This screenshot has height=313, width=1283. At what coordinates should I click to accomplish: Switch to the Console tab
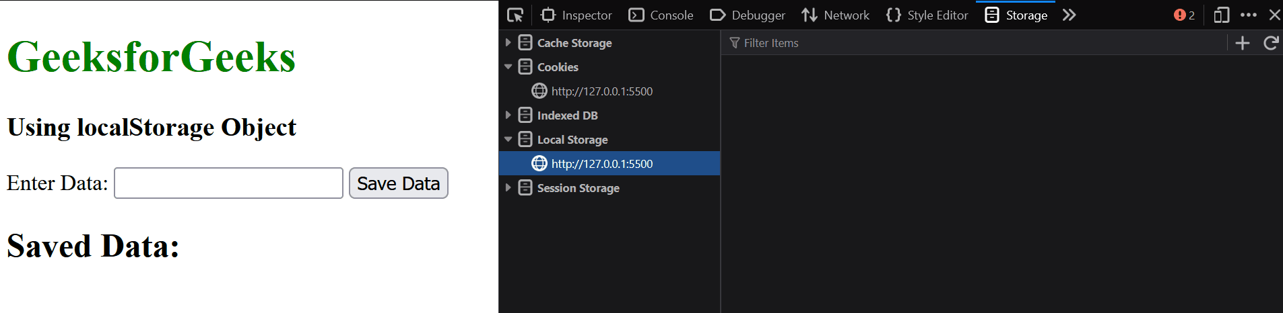tap(661, 15)
